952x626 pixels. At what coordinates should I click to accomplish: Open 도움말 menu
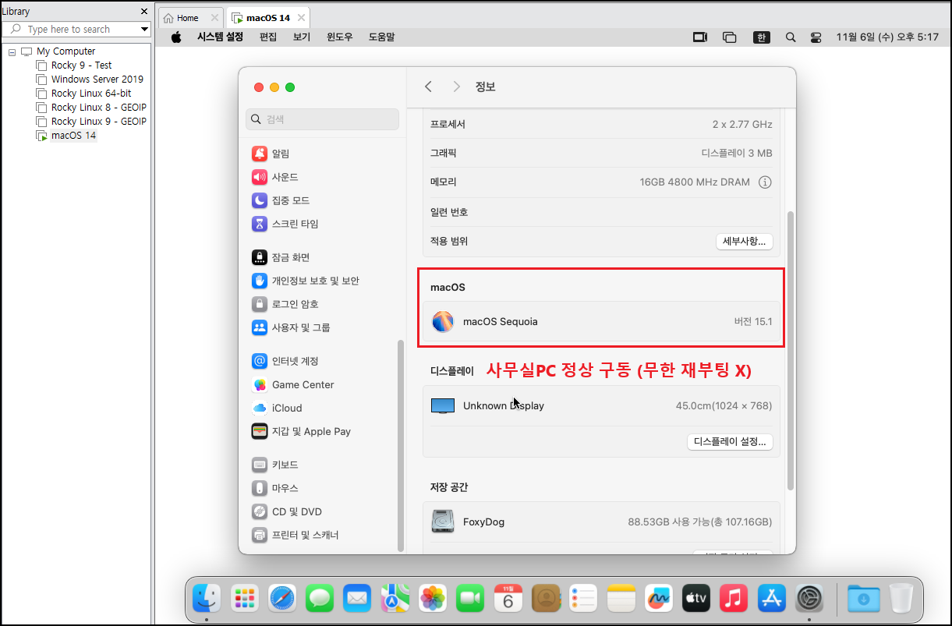(x=382, y=37)
